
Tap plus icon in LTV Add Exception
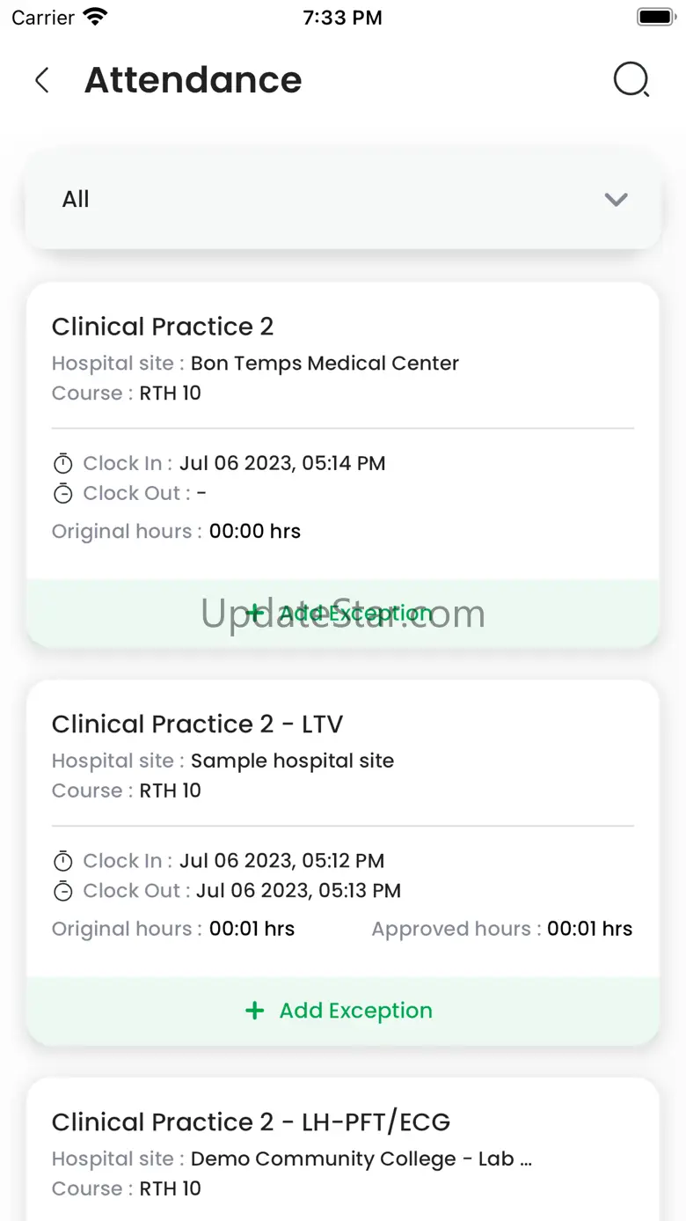click(x=254, y=1011)
